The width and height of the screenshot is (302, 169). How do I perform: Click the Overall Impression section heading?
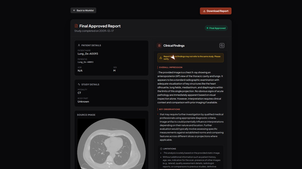click(170, 67)
